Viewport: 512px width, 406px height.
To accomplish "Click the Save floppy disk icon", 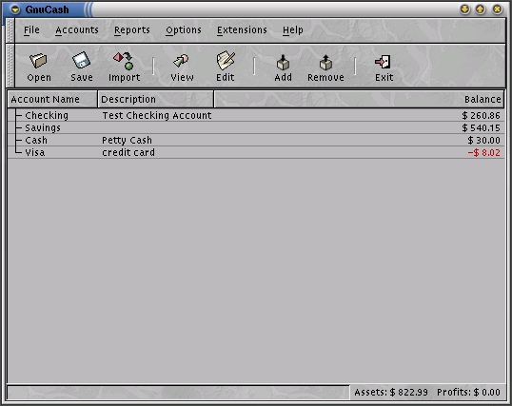I will (81, 61).
